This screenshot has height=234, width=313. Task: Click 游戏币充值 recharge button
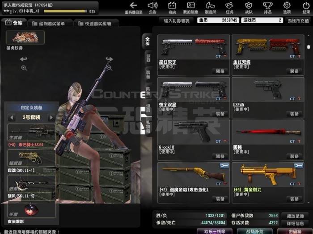coord(298,21)
